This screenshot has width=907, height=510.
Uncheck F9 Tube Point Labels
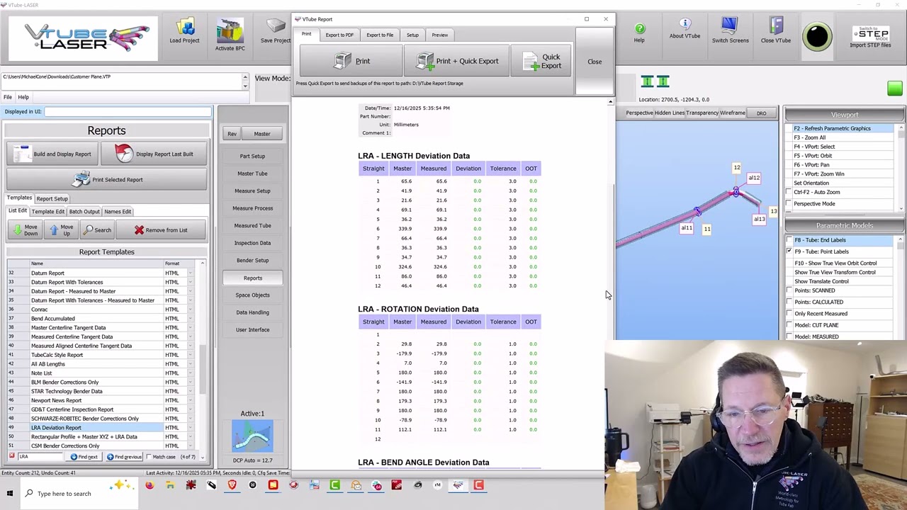[789, 251]
